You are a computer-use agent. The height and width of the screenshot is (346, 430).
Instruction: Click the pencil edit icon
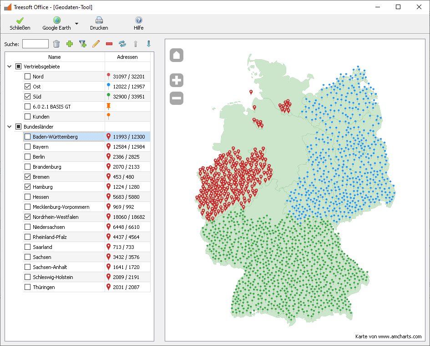tap(96, 44)
